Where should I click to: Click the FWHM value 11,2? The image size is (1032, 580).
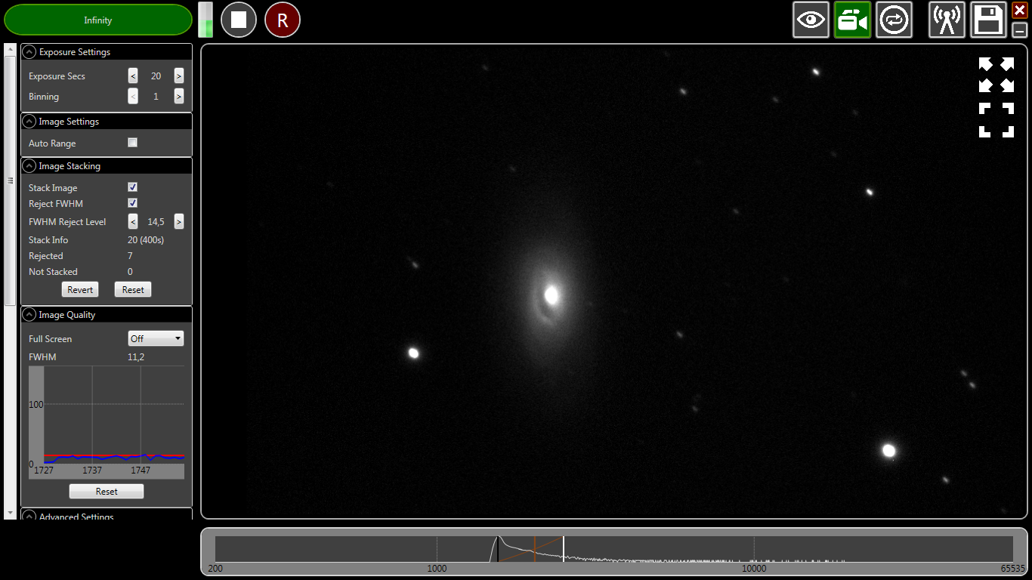point(136,357)
